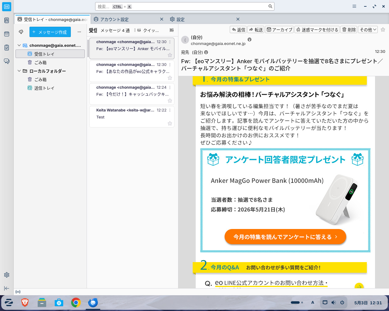
Task: Open message list display options icon
Action: pyautogui.click(x=172, y=30)
